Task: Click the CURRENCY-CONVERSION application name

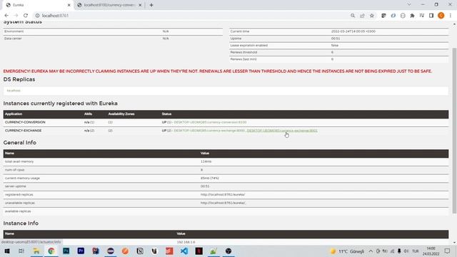Action: pos(25,122)
